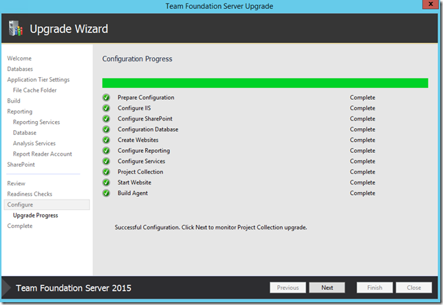Screen dimensions: 443x305
Task: Select the Build step in sidebar
Action: coord(14,101)
